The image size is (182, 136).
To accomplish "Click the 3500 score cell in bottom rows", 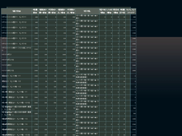I will click(x=133, y=130).
